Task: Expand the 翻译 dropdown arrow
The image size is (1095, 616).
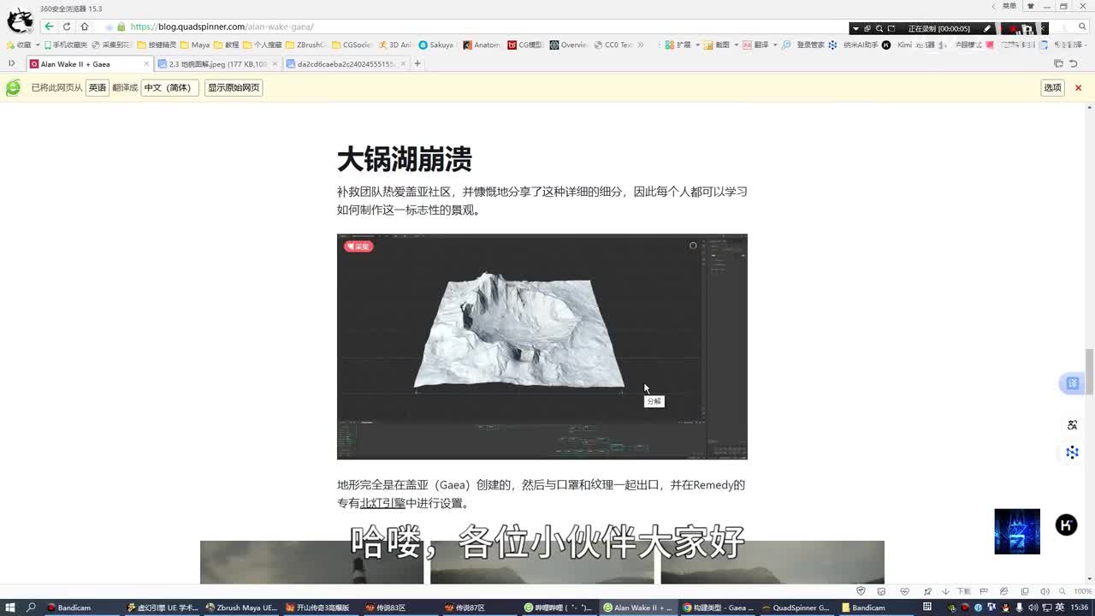Action: (x=774, y=44)
